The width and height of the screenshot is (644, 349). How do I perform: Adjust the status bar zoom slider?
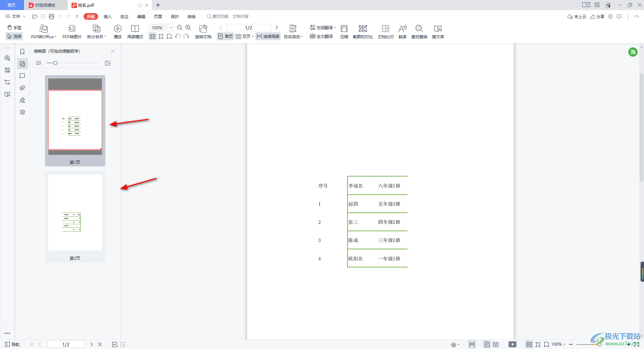coord(599,344)
